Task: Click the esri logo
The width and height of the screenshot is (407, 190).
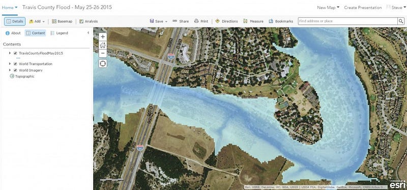Action: click(x=397, y=184)
